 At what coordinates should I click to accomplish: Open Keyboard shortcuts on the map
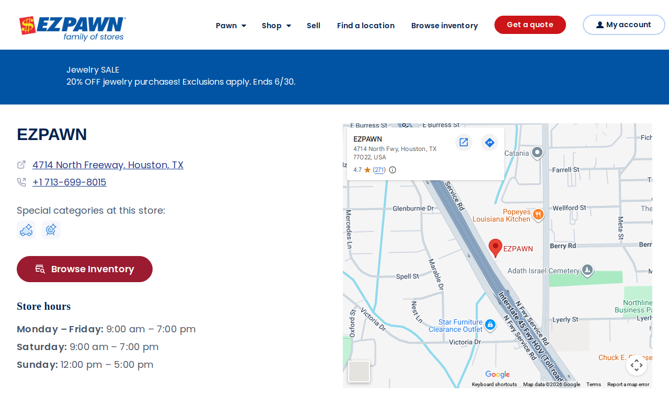(494, 385)
